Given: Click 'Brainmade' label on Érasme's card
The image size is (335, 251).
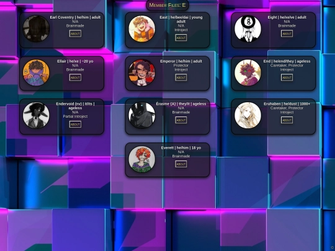Looking at the screenshot, I should tap(181, 112).
